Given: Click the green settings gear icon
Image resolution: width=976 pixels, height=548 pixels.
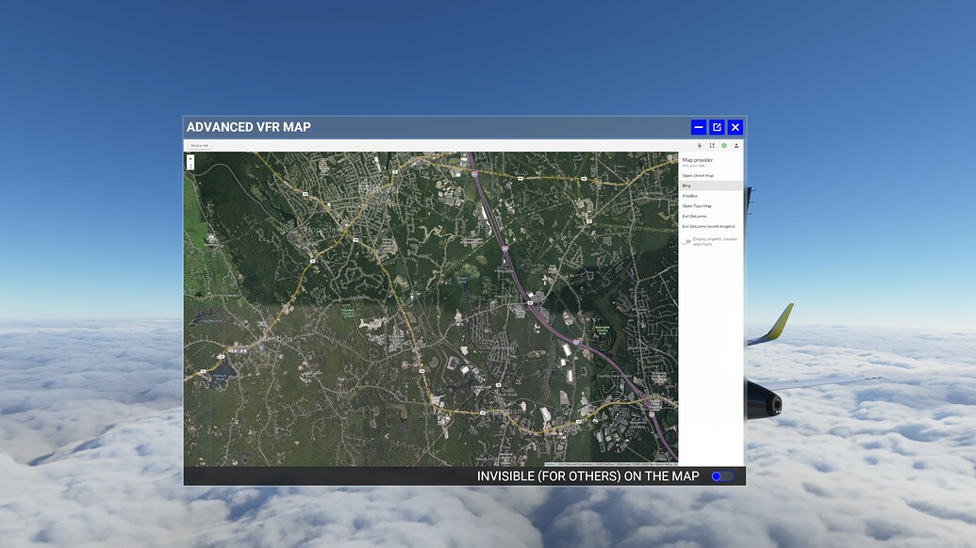Looking at the screenshot, I should pos(724,145).
